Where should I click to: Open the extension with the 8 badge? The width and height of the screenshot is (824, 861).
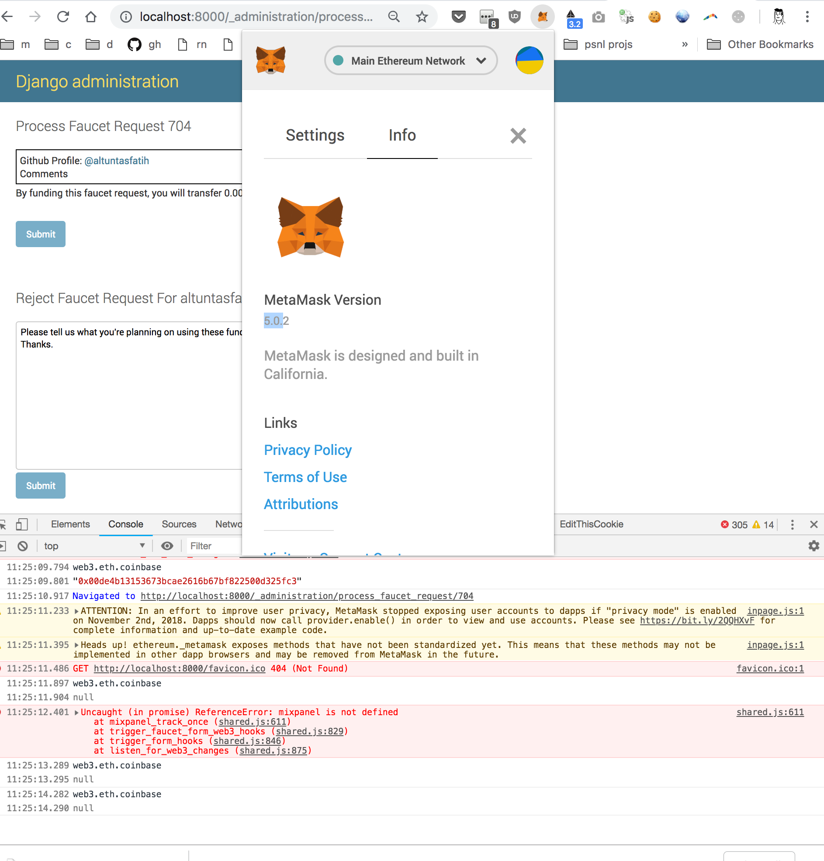(488, 17)
